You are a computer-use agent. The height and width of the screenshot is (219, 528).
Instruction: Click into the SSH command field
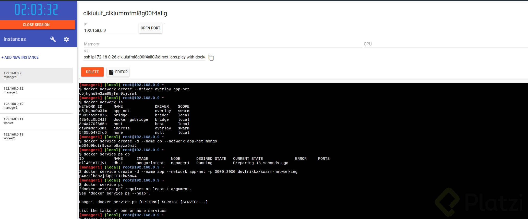click(144, 57)
